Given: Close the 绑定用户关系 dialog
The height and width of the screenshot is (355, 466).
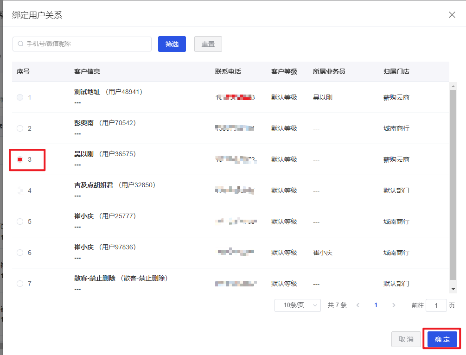Looking at the screenshot, I should click(452, 15).
